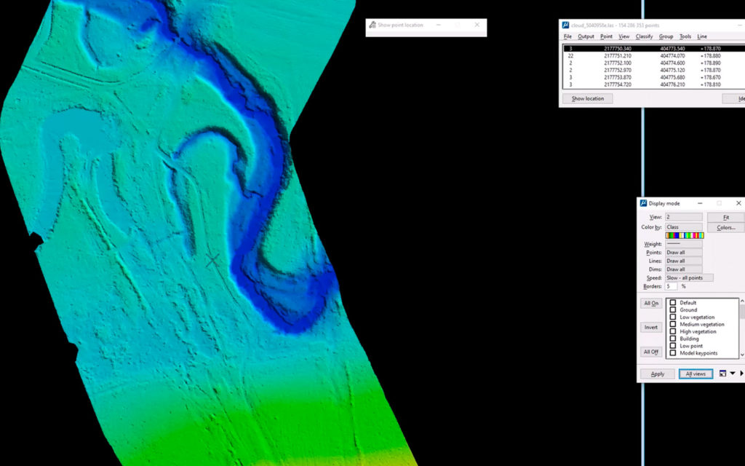Click the class list scroll down arrow
Viewport: 745px width, 466px height.
click(x=742, y=355)
